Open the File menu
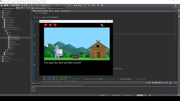The width and height of the screenshot is (180, 101). [1, 3]
